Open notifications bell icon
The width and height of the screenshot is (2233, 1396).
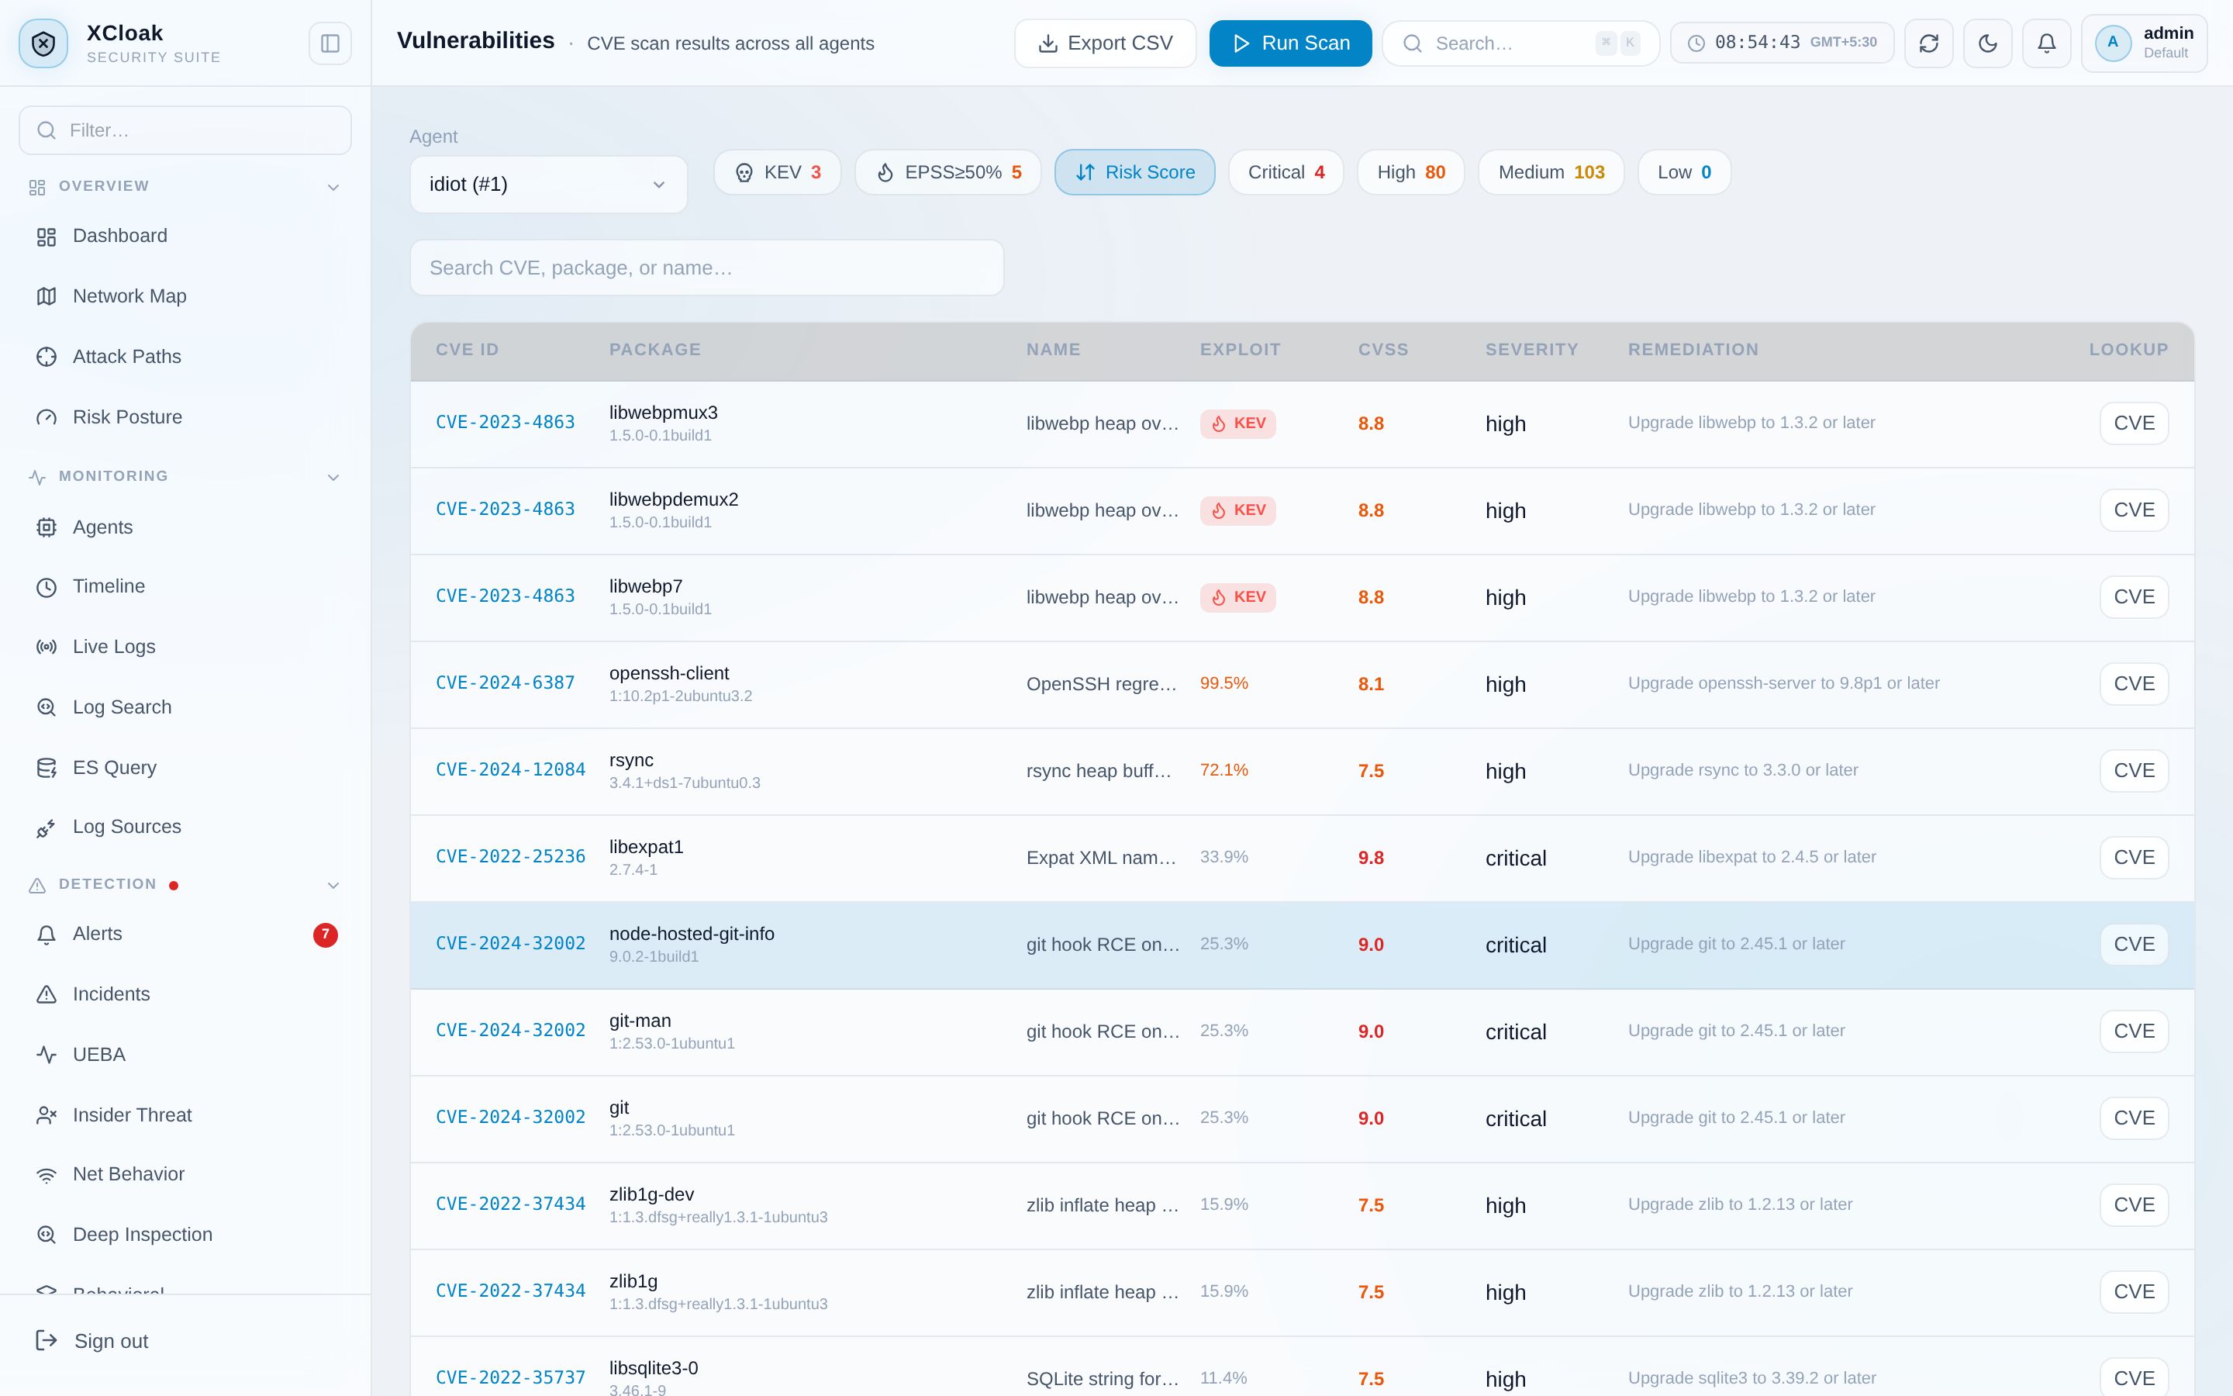(2047, 43)
